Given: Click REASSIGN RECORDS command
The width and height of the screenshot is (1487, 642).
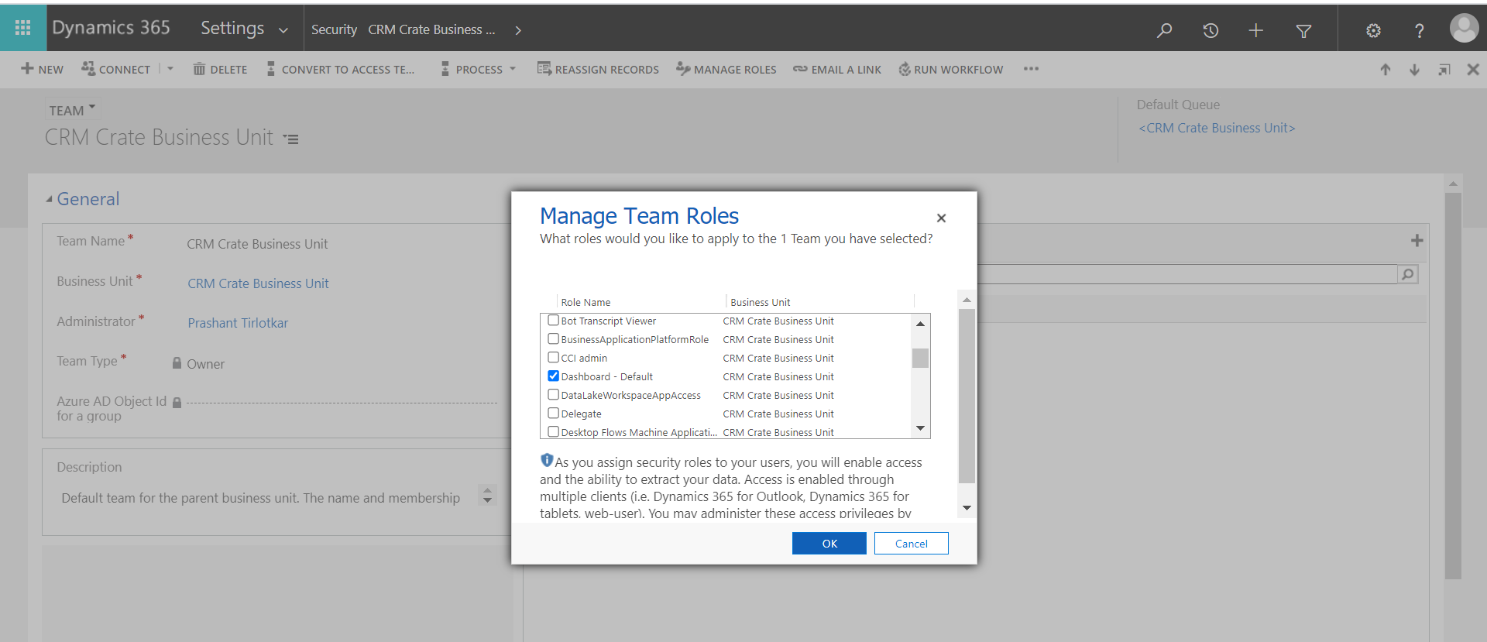Looking at the screenshot, I should pyautogui.click(x=598, y=69).
